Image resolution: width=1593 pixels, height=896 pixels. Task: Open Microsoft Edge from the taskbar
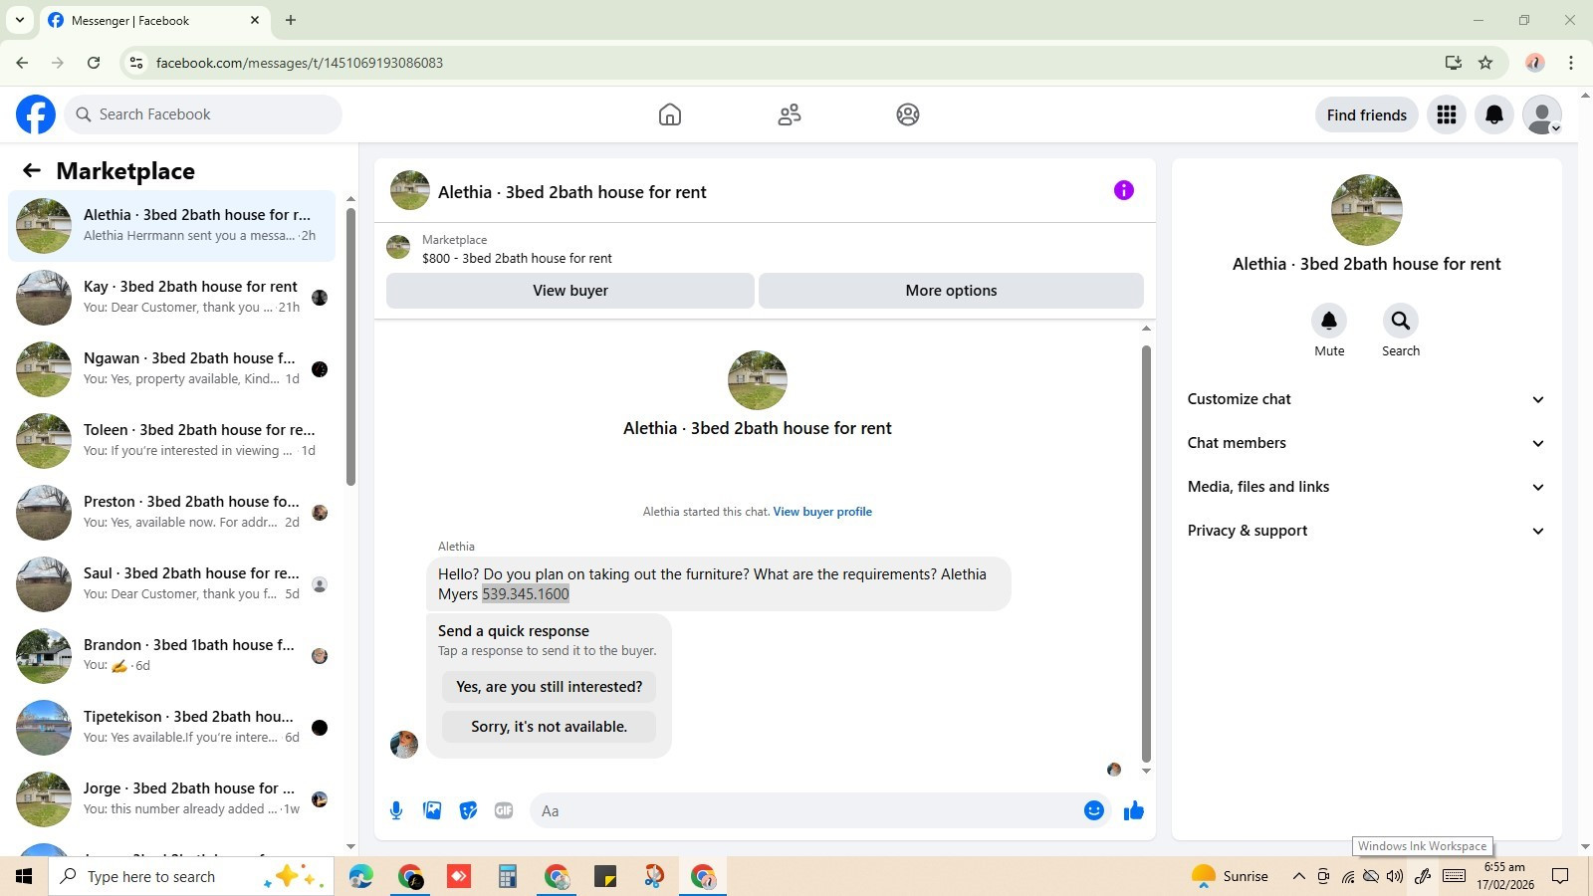[360, 876]
